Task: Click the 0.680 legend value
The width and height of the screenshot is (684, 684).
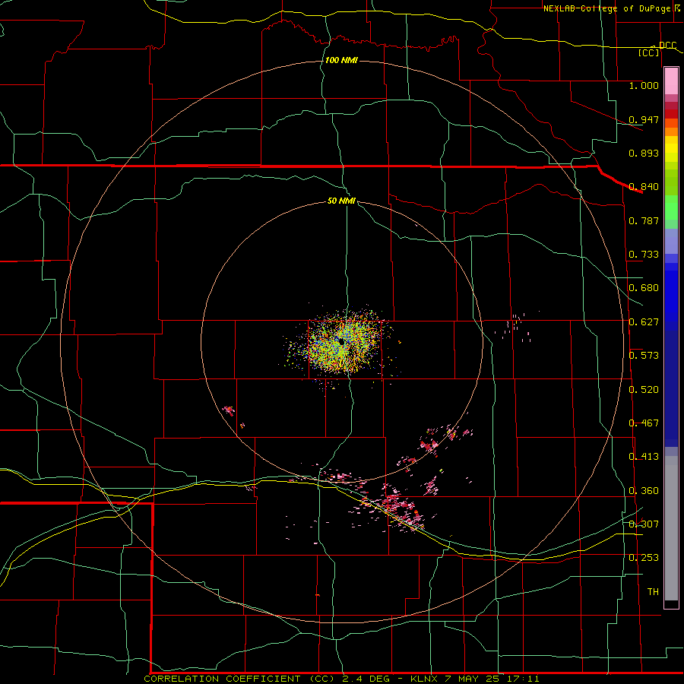Action: tap(644, 288)
